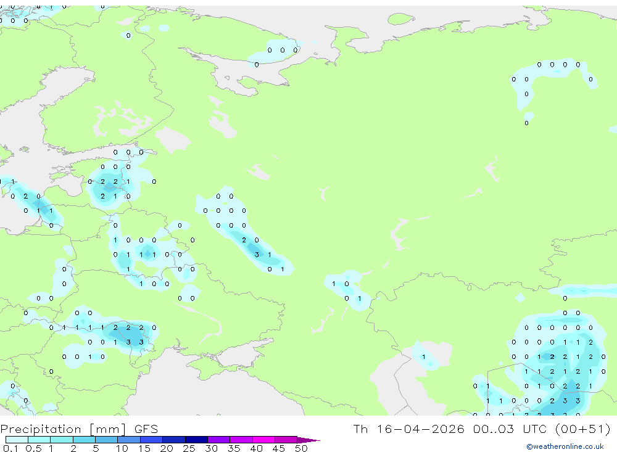Click the Precipitation [mm] GFS title

point(79,429)
